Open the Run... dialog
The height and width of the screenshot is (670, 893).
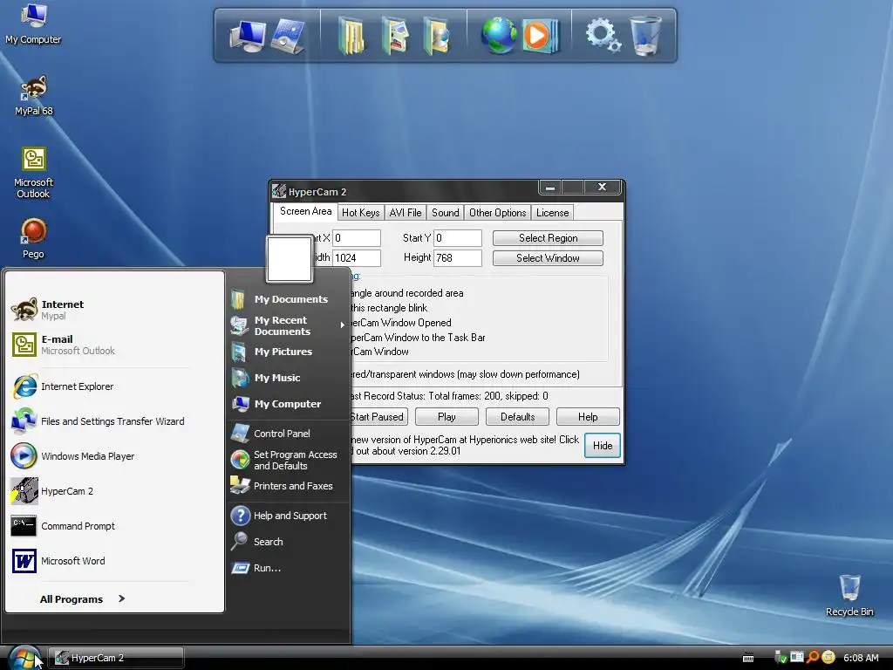pyautogui.click(x=288, y=568)
